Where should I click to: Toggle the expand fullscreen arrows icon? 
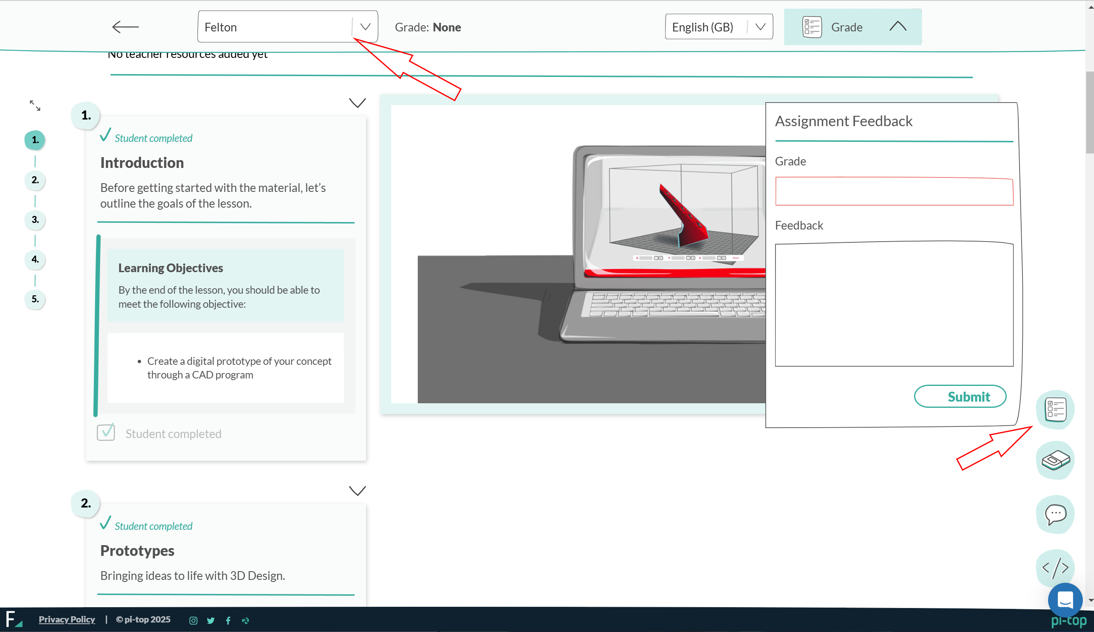click(x=35, y=105)
